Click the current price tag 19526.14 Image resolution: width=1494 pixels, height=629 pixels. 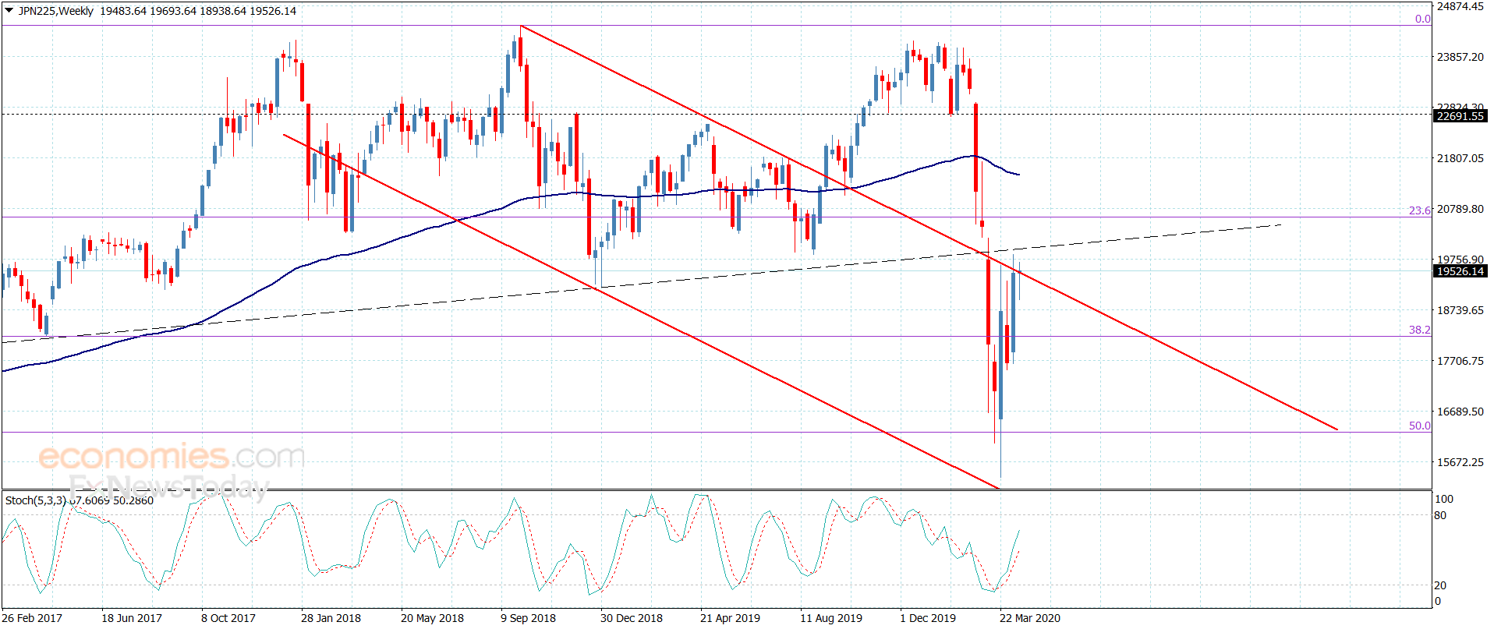(1460, 271)
